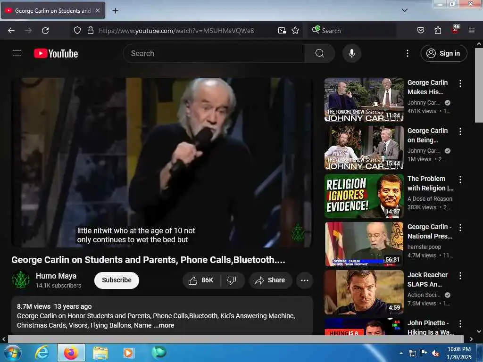Click 'hamsterpoop' channel name

pyautogui.click(x=424, y=247)
